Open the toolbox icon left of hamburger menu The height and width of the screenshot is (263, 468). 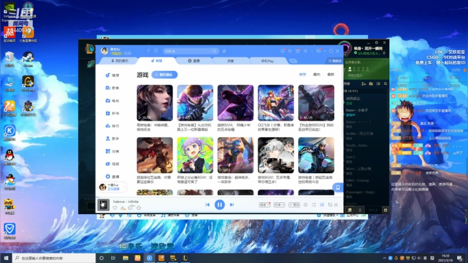pos(298,51)
